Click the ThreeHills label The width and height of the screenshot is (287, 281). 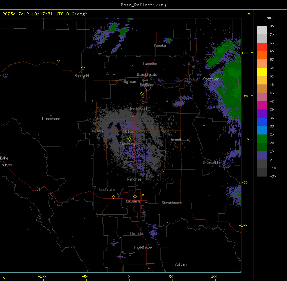[179, 139]
